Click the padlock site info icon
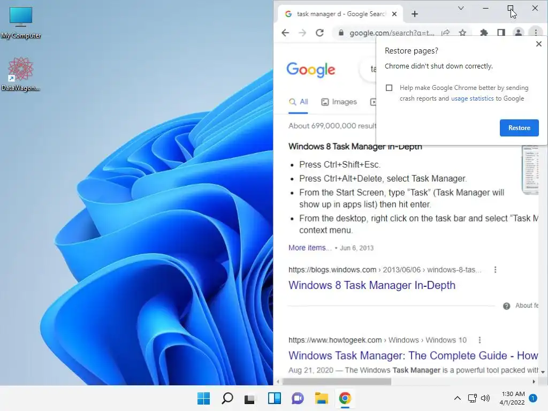The width and height of the screenshot is (548, 411). click(341, 33)
